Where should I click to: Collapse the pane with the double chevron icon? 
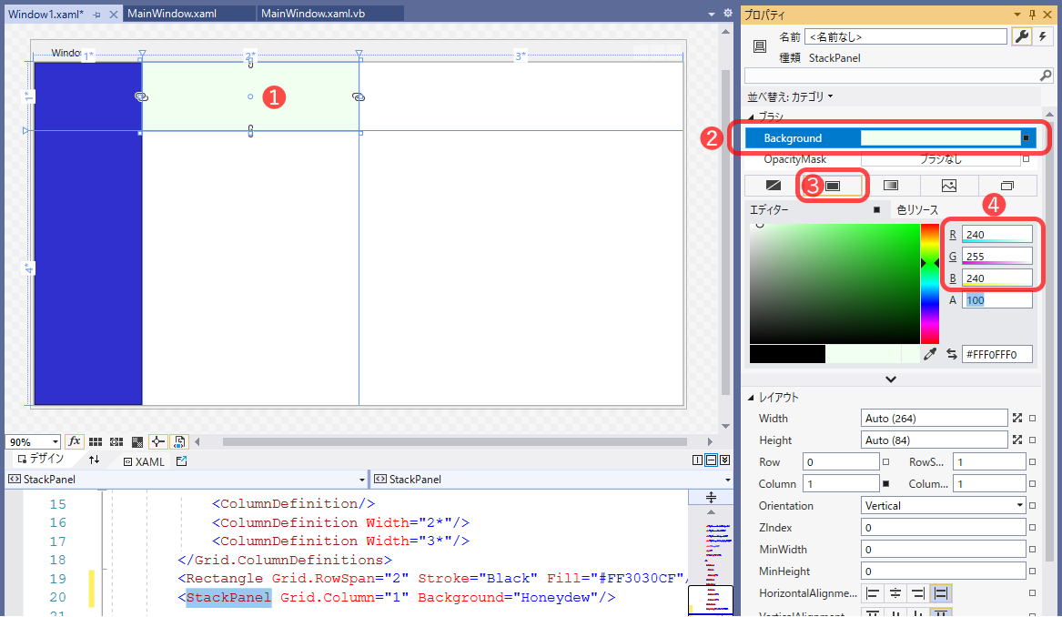(724, 460)
